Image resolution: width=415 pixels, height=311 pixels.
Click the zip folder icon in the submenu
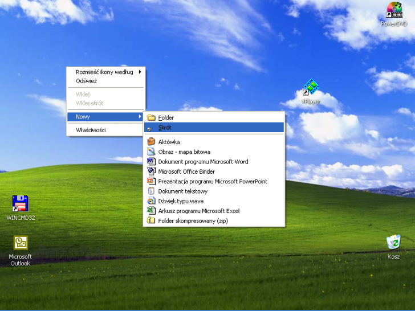click(x=151, y=220)
